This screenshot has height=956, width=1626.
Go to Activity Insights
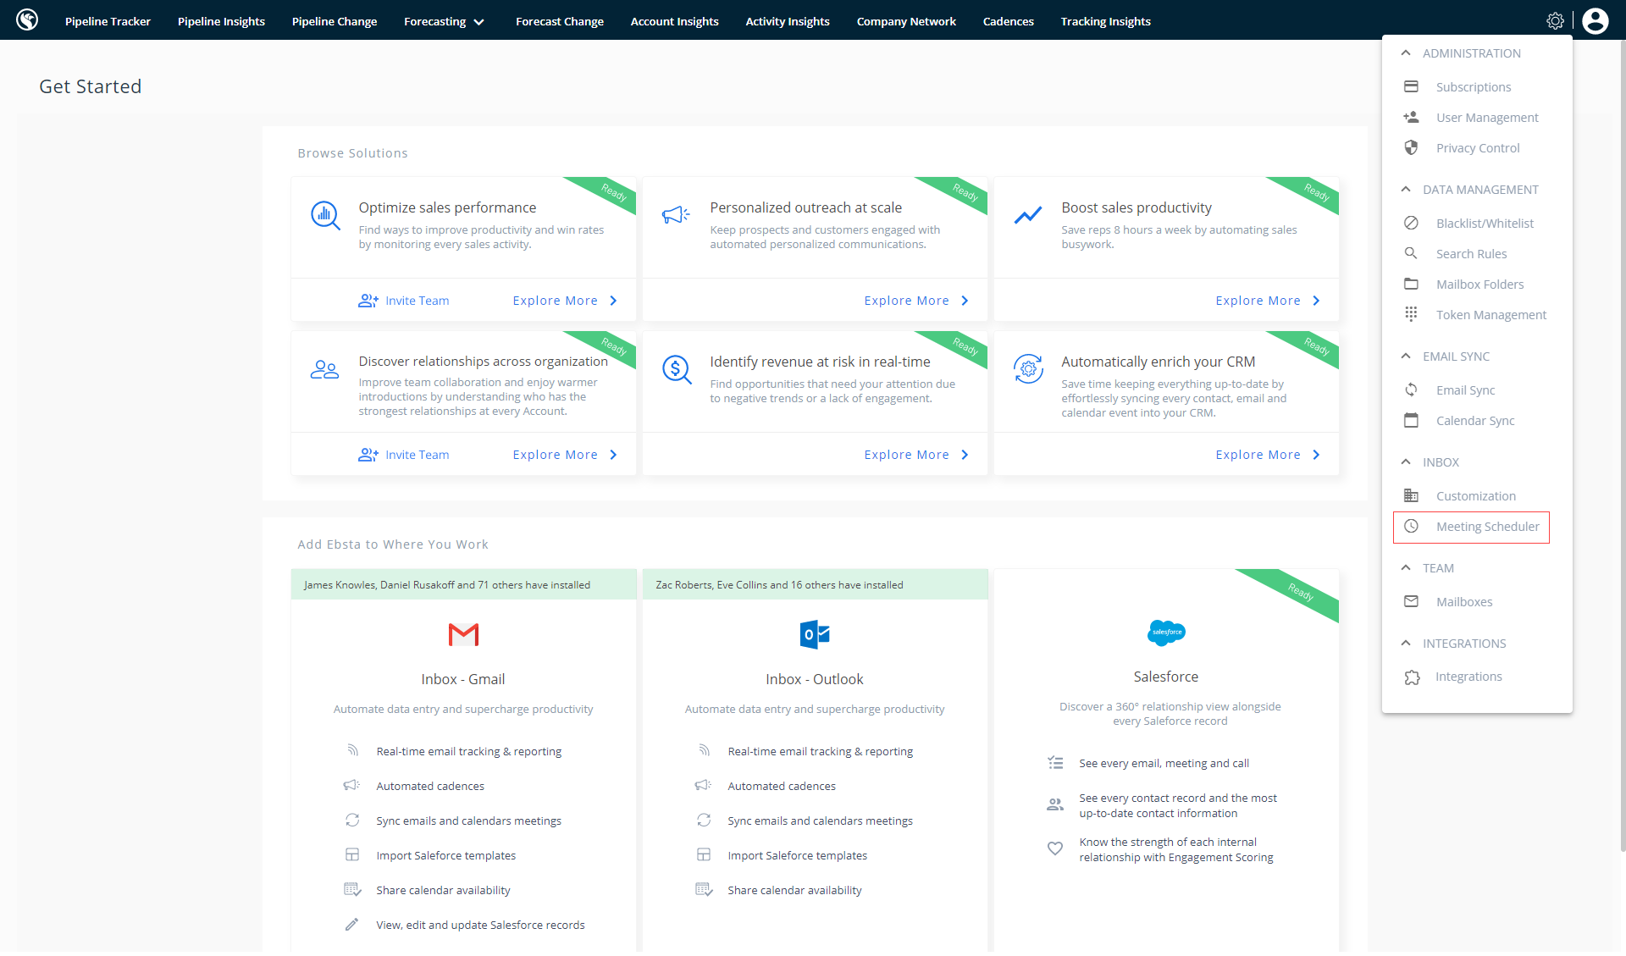coord(787,21)
